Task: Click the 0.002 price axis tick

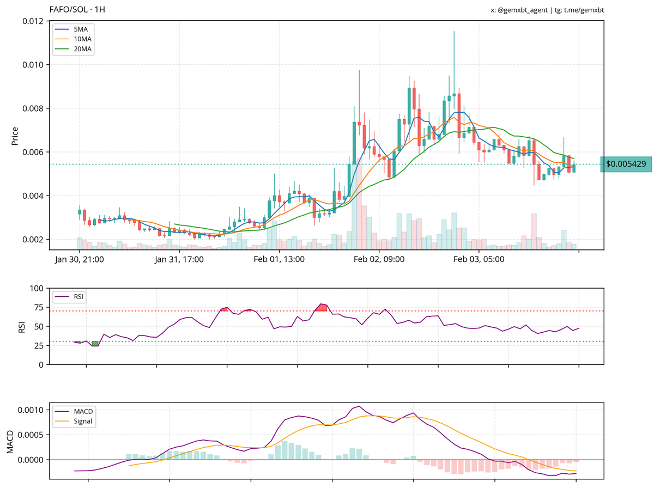Action: 33,239
